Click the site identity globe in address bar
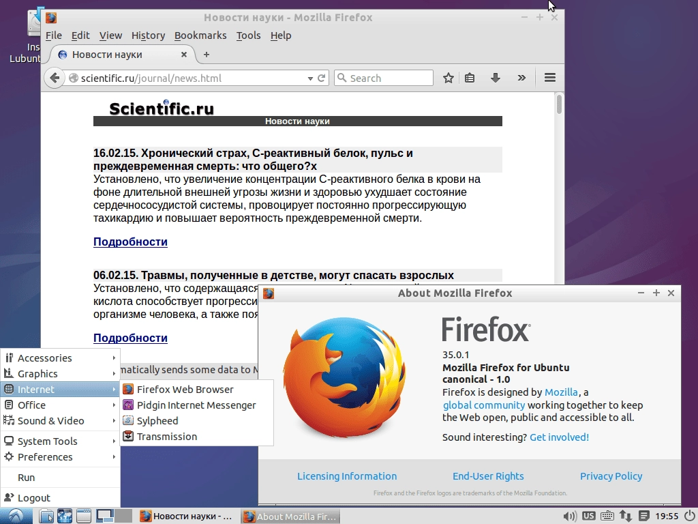Viewport: 698px width, 524px height. pos(74,78)
